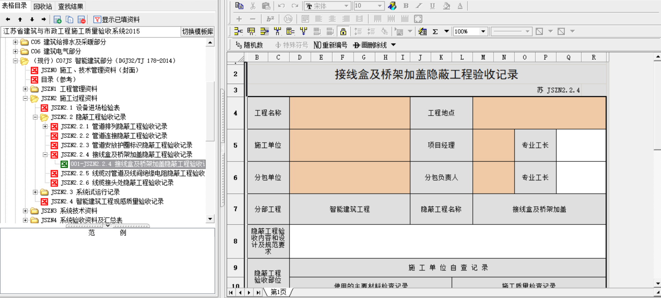661x298 pixels.
Task: Switch to the 表格目录 tab
Action: click(x=15, y=6)
